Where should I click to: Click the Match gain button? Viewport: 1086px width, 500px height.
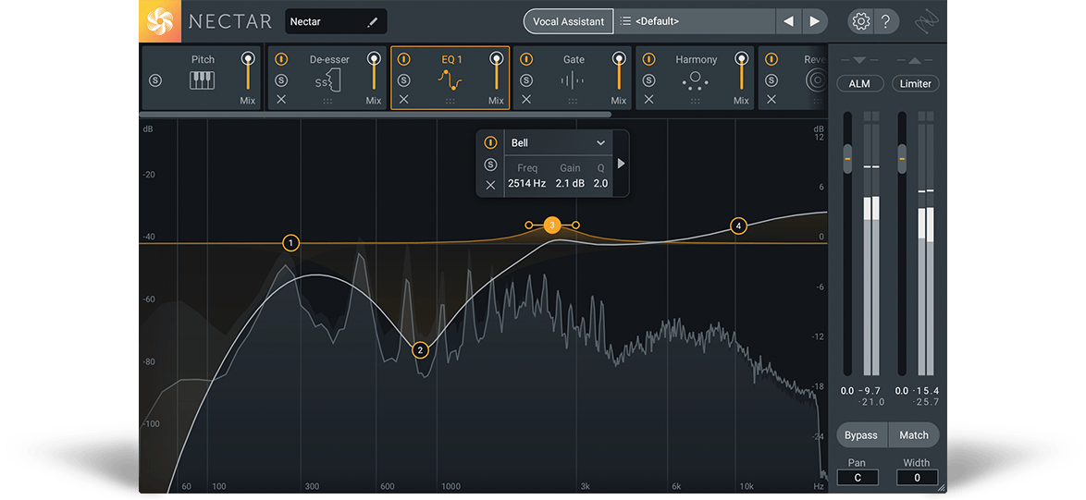point(914,435)
